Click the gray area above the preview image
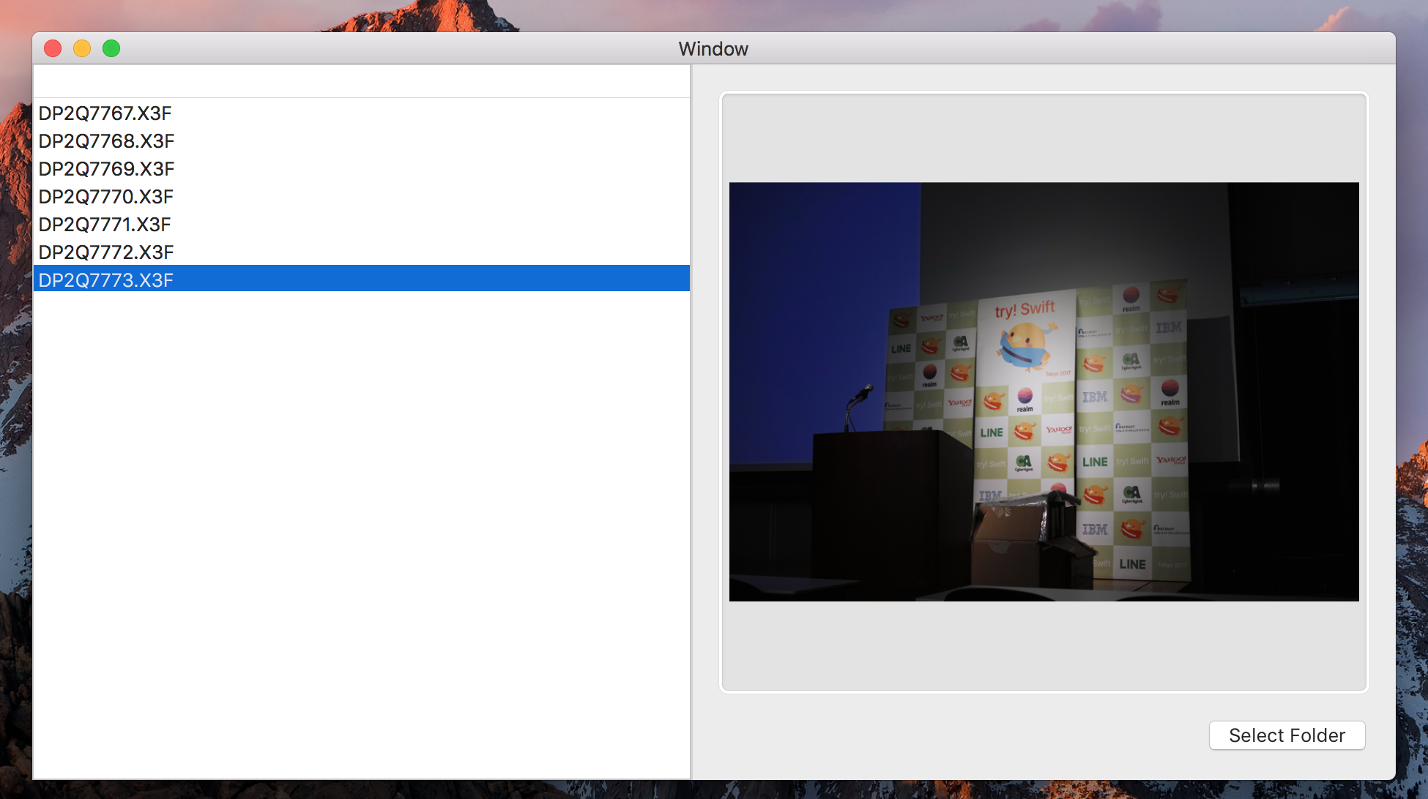 click(1044, 138)
